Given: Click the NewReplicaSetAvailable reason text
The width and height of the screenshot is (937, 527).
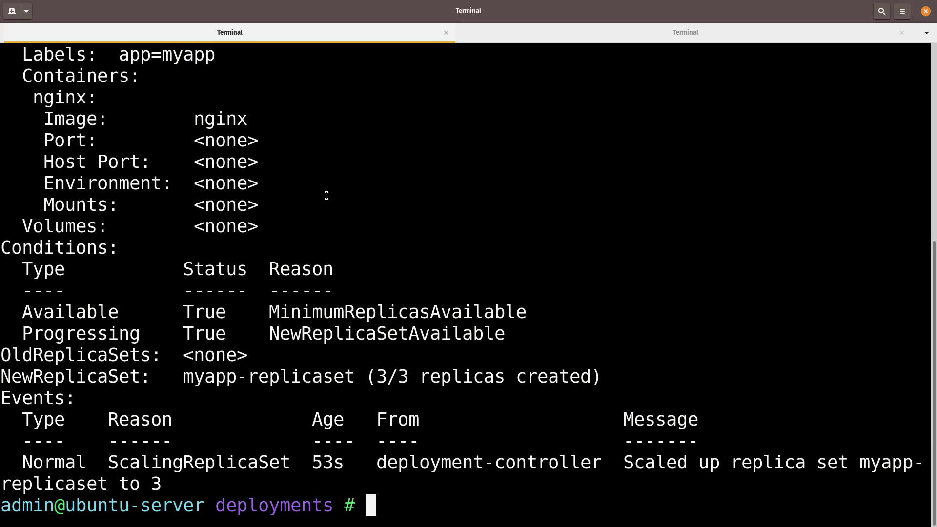Looking at the screenshot, I should click(x=387, y=333).
